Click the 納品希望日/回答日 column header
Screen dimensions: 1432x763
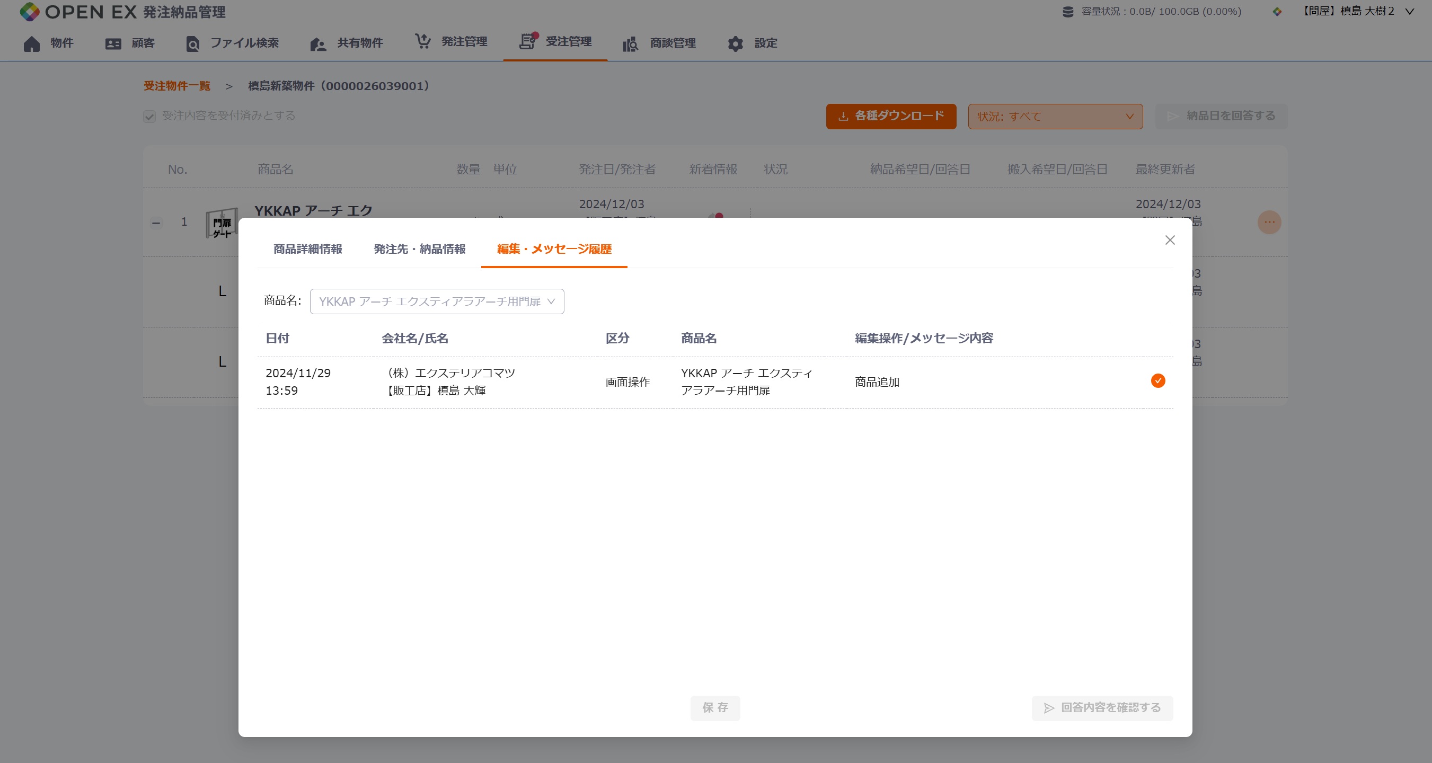coord(920,170)
